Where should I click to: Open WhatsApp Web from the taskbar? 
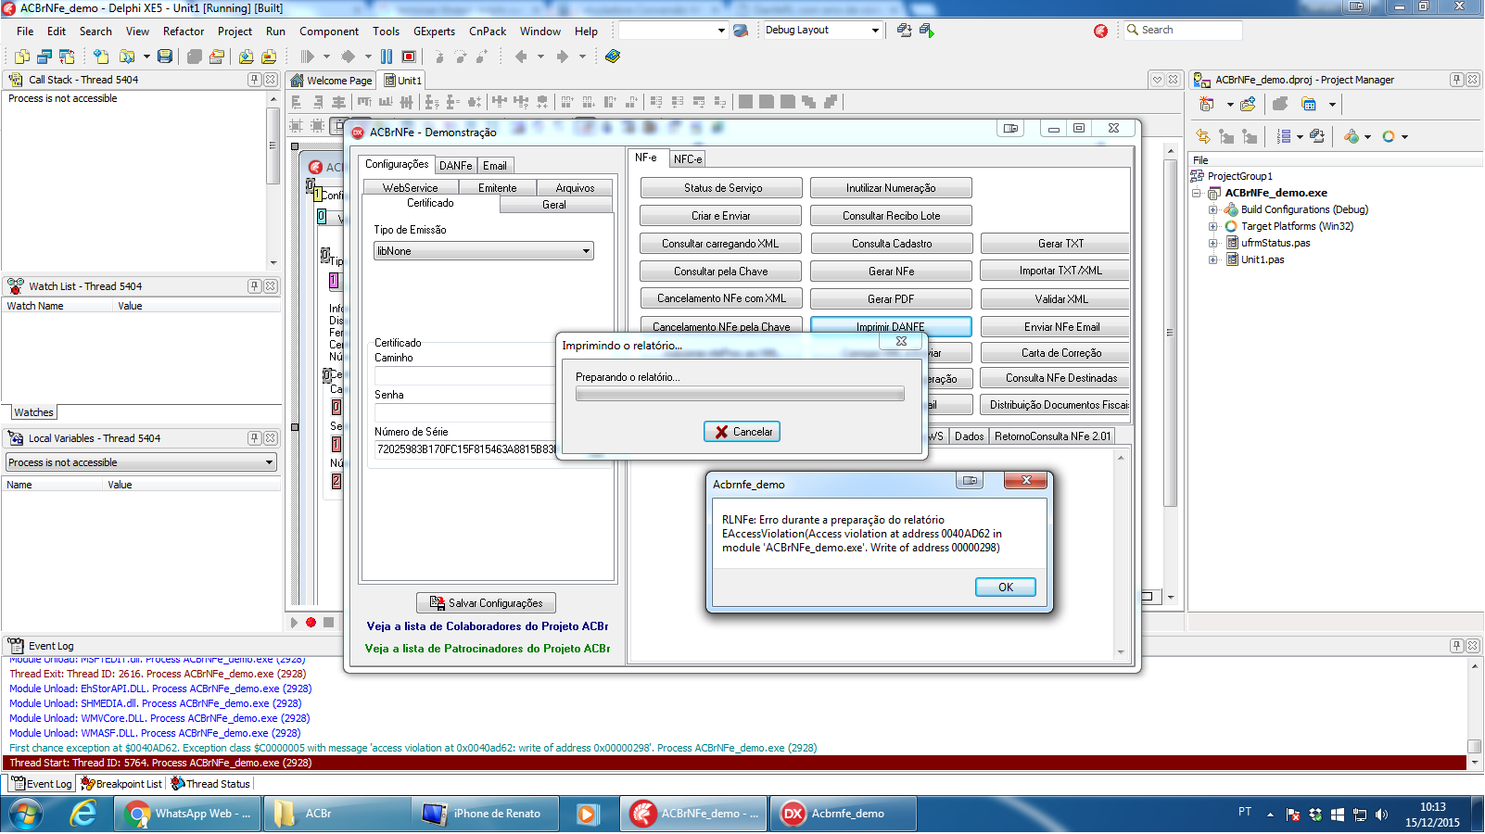189,815
